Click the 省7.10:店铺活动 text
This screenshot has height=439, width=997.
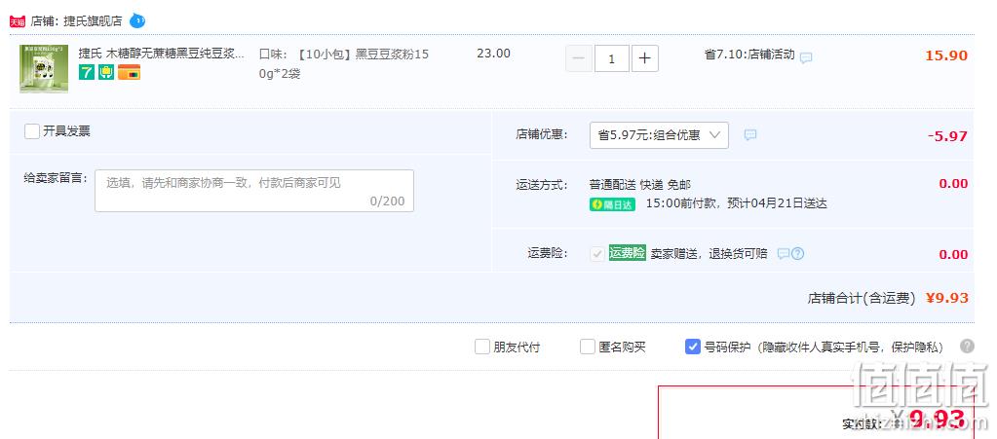point(749,55)
